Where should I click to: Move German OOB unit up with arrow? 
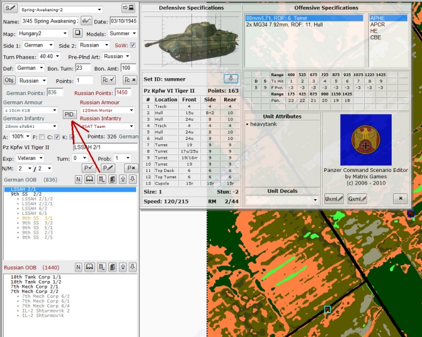point(122,180)
